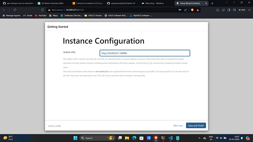
Task: Toggle the Brave VPN button
Action: (x=242, y=10)
